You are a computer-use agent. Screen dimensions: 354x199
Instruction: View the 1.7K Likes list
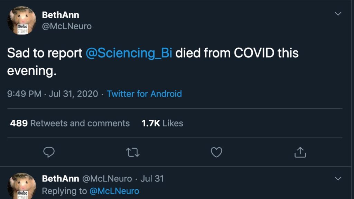(x=162, y=123)
